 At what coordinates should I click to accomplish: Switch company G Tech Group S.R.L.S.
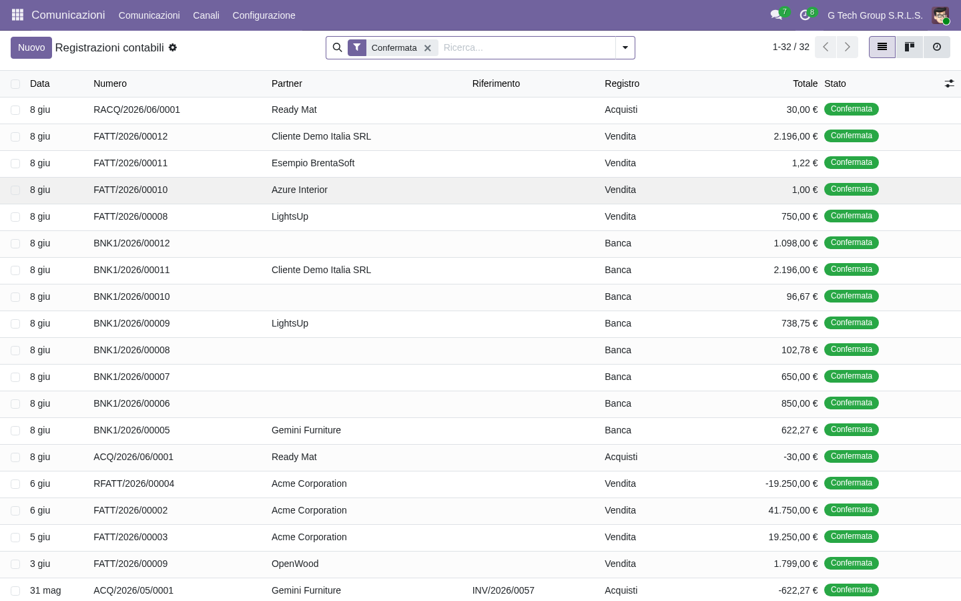pos(875,15)
